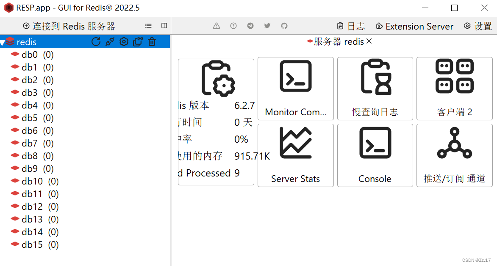497x266 pixels.
Task: Open the log viewer button
Action: pos(351,26)
